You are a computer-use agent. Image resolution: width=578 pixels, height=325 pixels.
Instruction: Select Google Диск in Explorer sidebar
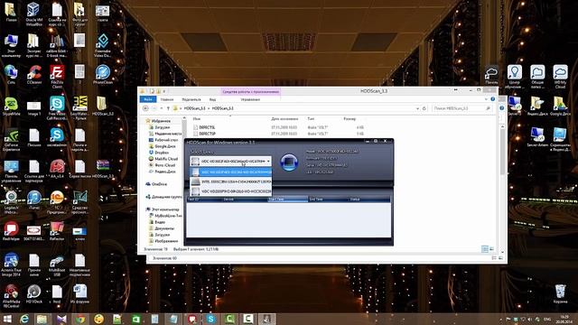[163, 146]
